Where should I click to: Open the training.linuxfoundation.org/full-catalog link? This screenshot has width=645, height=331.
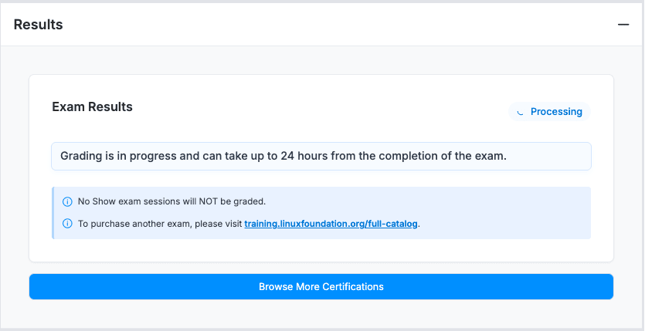[331, 225]
